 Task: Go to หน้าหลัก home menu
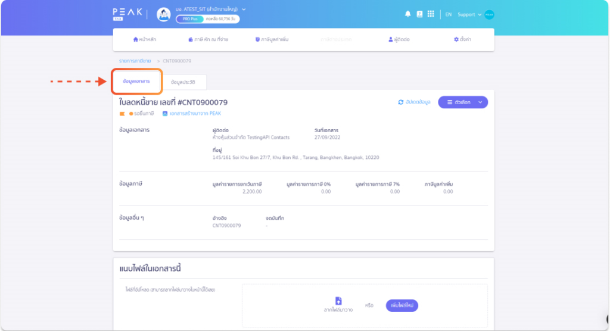[145, 39]
